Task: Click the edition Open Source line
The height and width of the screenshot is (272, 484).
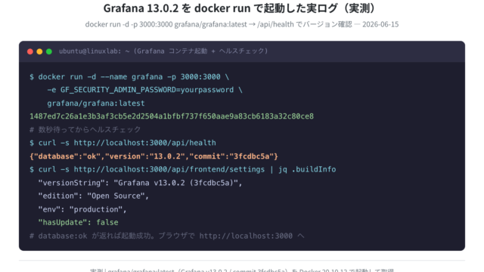Action: (x=93, y=196)
